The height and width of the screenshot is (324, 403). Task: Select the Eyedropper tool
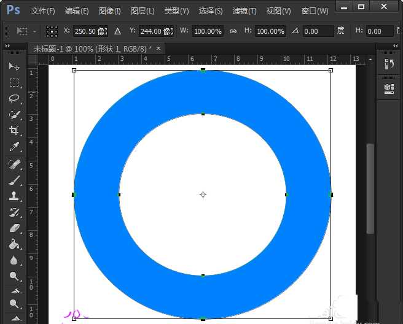[14, 147]
